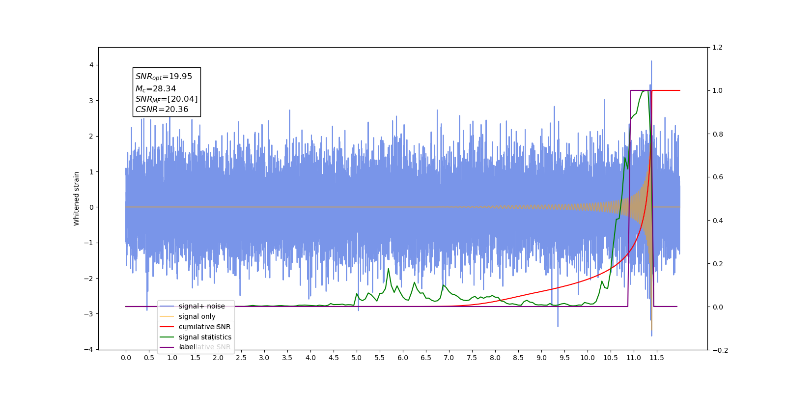Select the Mc=28.34 annotation line
The image size is (786, 393).
[155, 88]
